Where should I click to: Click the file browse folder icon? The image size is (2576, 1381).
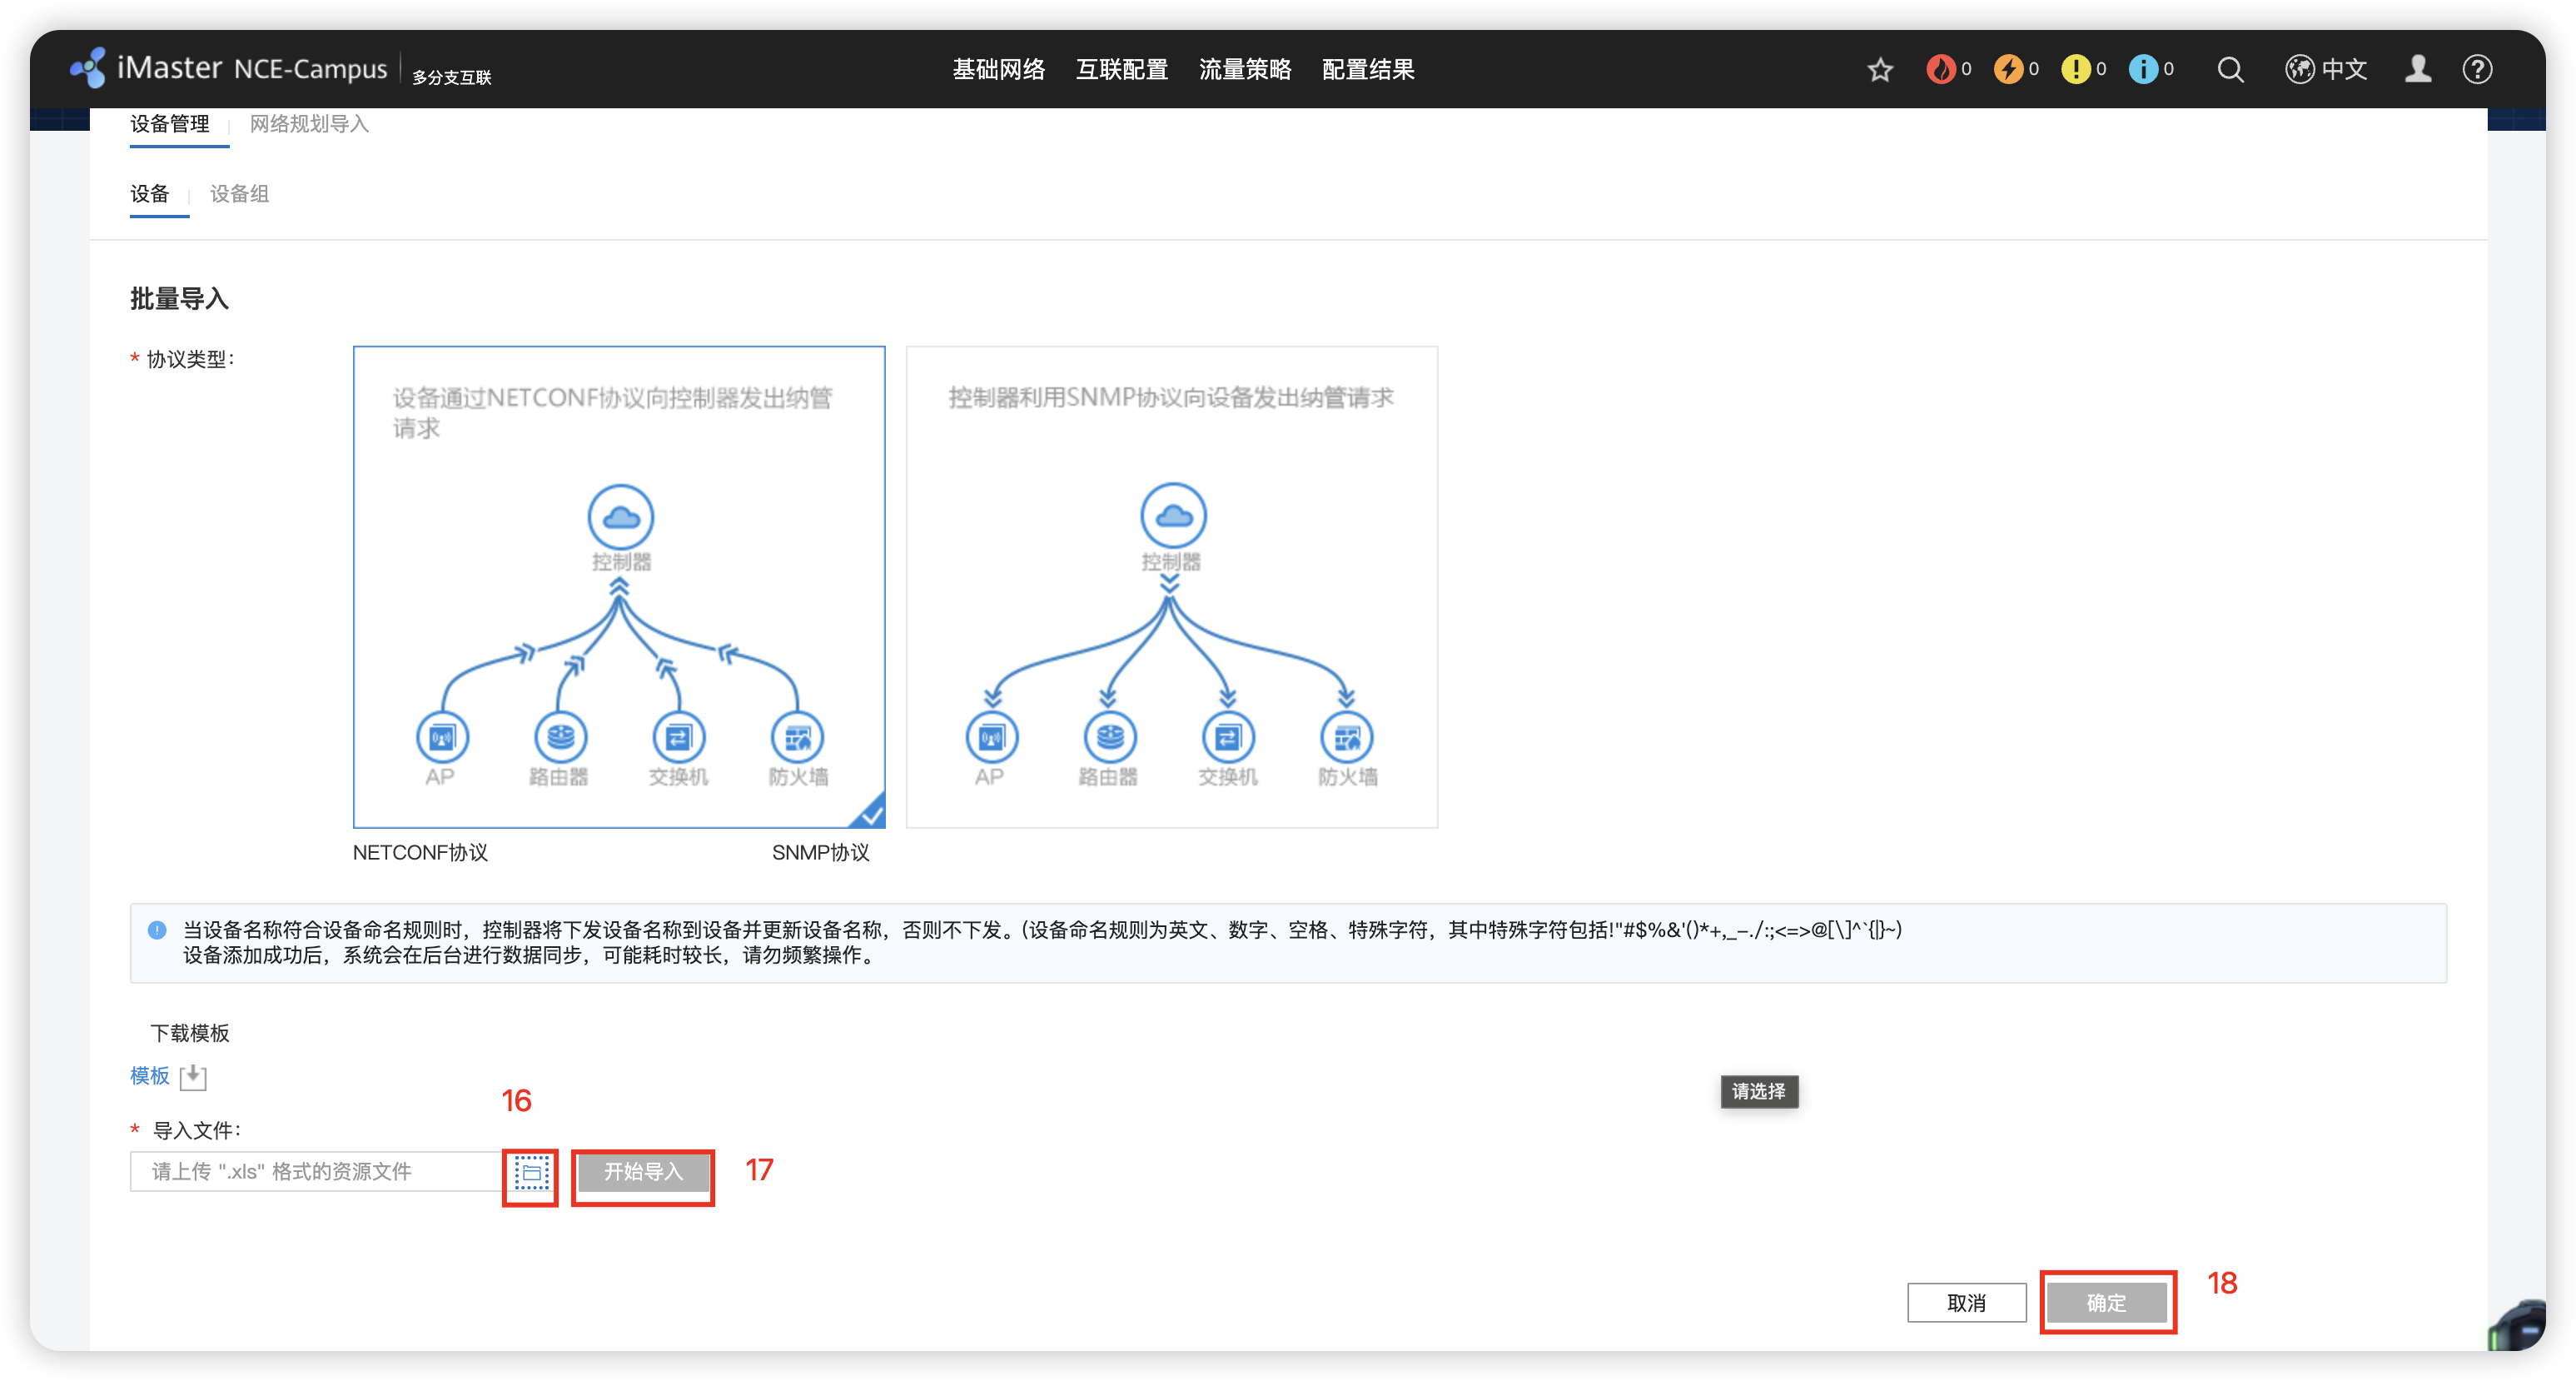[x=531, y=1172]
